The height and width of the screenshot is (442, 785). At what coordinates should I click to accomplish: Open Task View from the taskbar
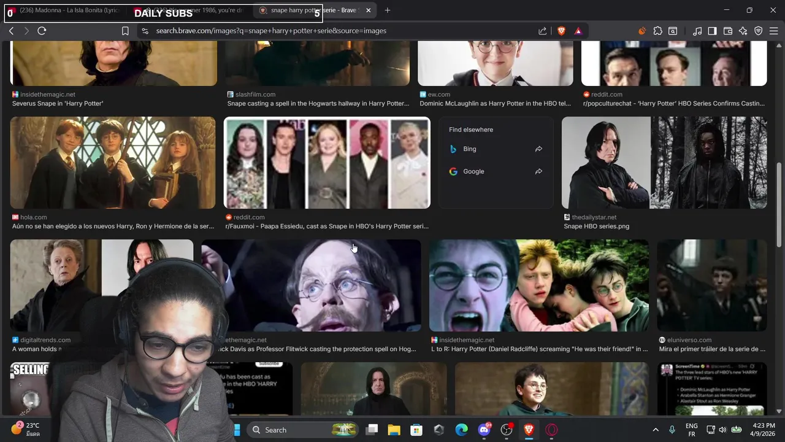coord(372,430)
